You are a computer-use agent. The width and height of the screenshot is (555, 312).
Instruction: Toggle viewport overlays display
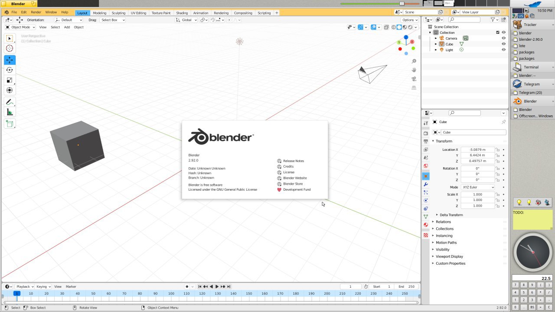coord(374,27)
